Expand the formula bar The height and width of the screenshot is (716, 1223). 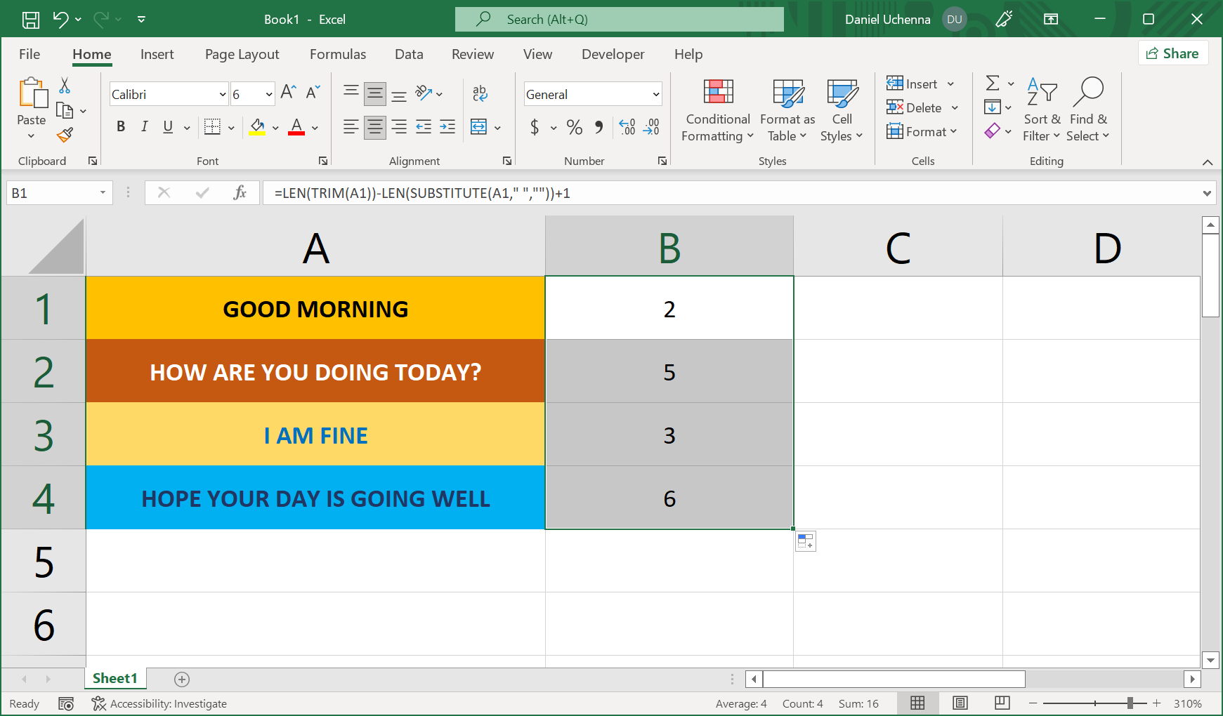click(x=1207, y=193)
